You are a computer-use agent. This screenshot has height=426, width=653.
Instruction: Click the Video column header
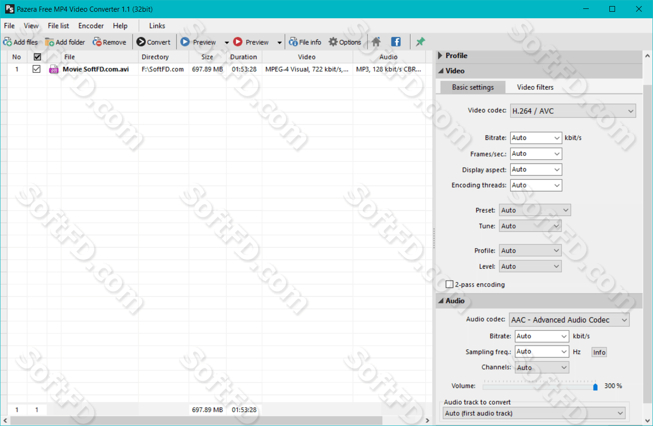[307, 57]
